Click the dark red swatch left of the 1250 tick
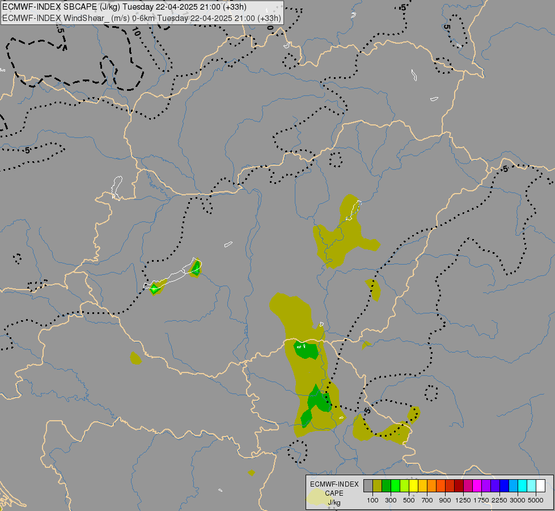The image size is (555, 511). [459, 486]
